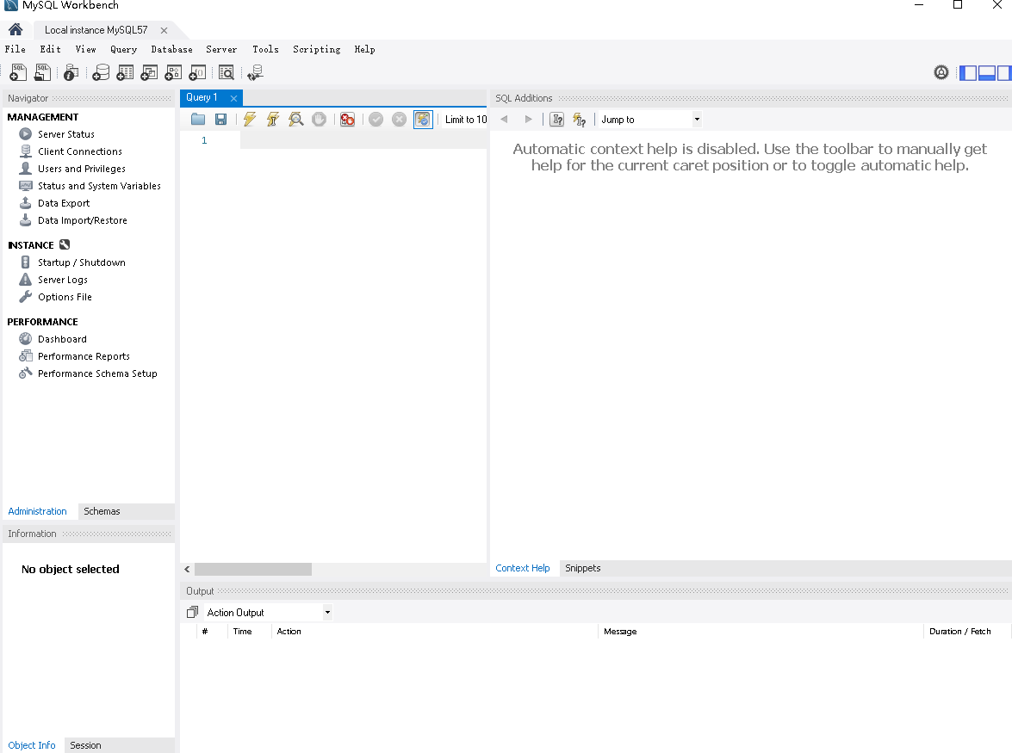Open Server Status page
Image resolution: width=1012 pixels, height=753 pixels.
pos(65,134)
